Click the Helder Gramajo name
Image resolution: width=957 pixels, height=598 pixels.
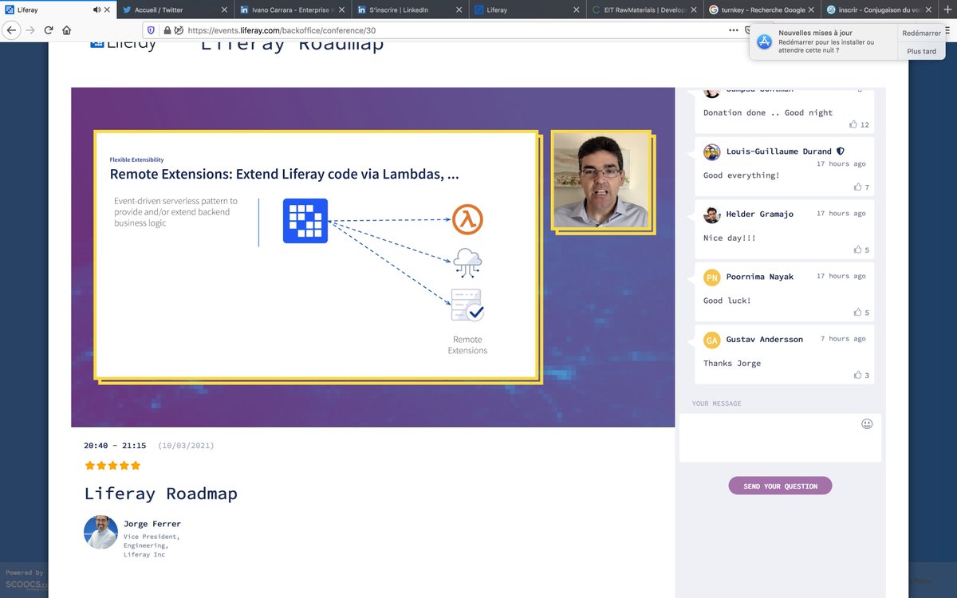coord(760,214)
